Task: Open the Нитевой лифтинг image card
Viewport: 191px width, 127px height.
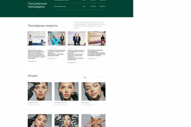Action: tap(40, 91)
